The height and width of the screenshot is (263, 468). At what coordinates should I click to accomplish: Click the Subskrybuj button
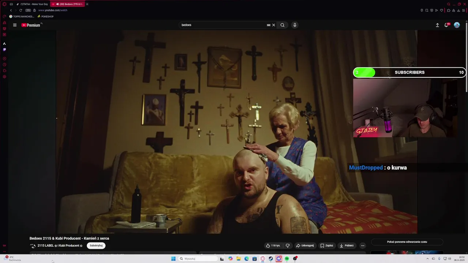tap(96, 245)
